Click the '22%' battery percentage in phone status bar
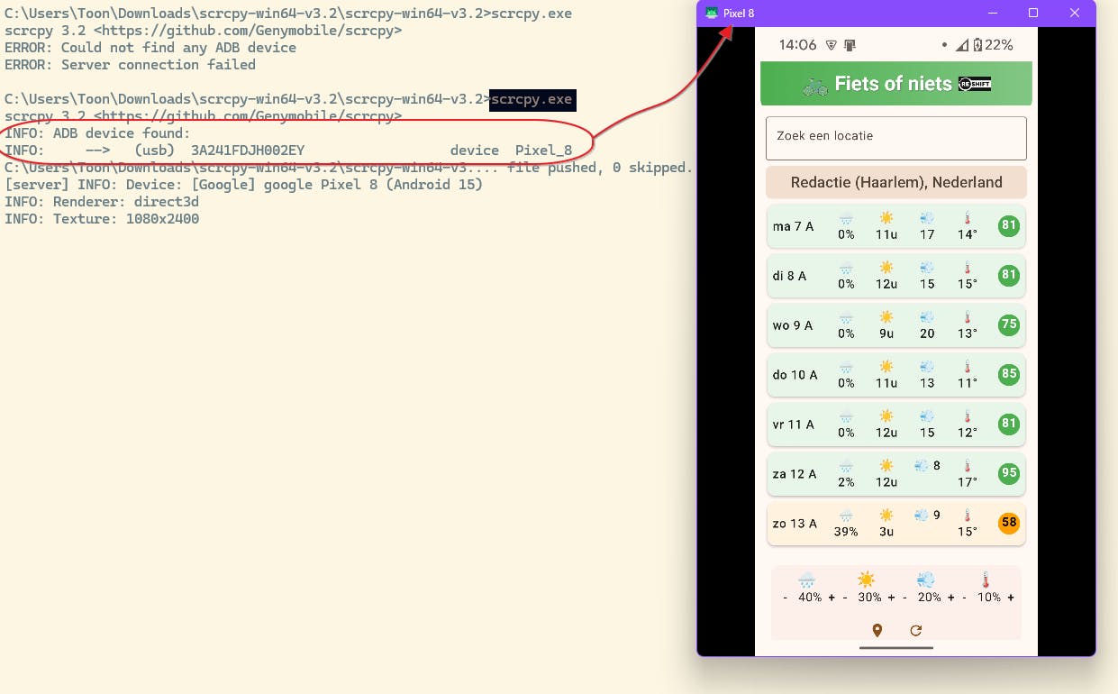The height and width of the screenshot is (694, 1118). (x=998, y=45)
